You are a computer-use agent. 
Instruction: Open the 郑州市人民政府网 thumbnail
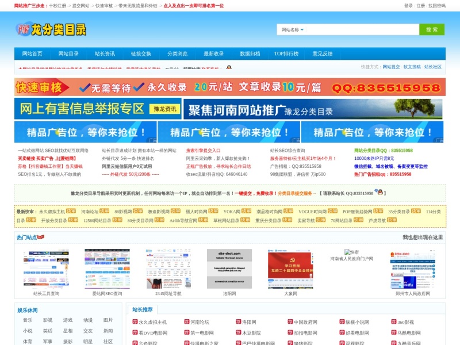(412, 269)
